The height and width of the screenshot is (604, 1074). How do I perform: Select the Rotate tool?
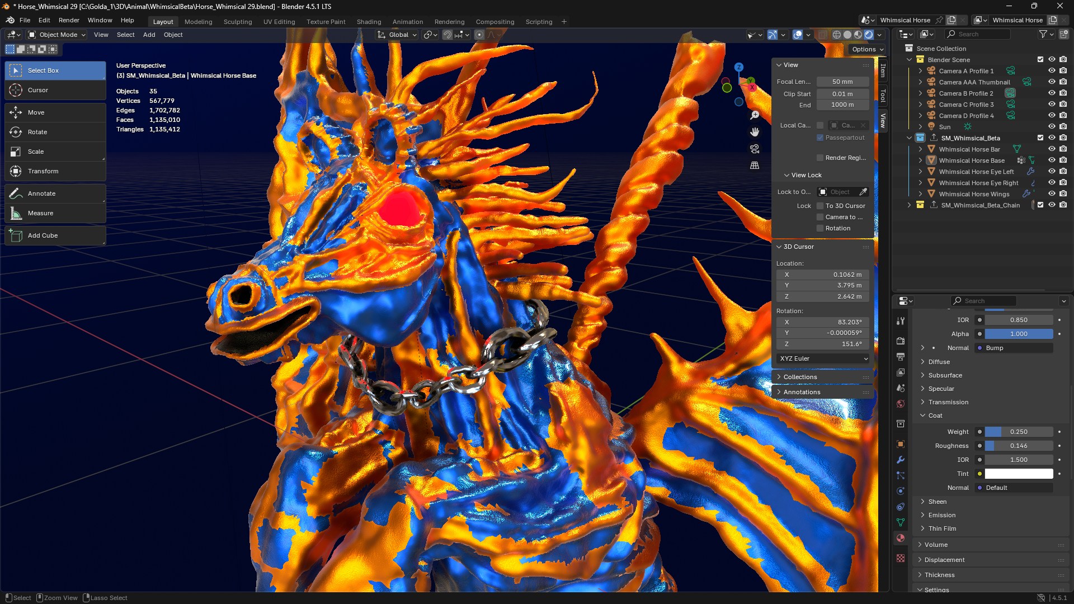[x=37, y=132]
